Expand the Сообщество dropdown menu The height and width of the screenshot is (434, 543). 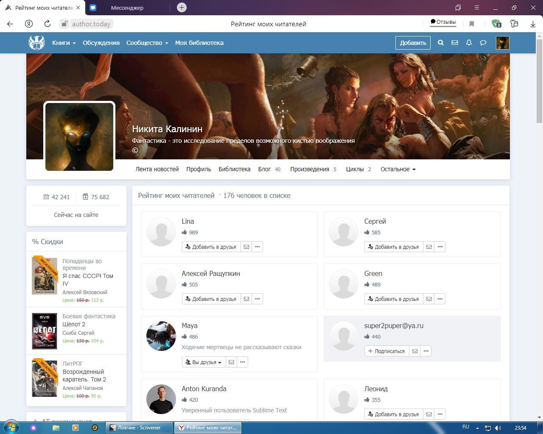pos(147,43)
